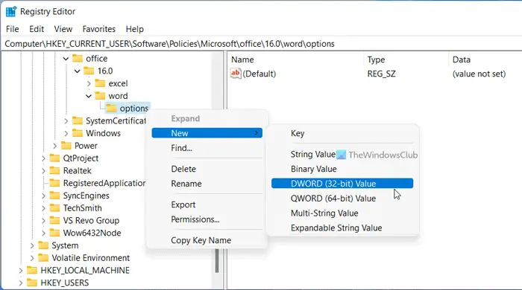Click the registry path address bar
Screen dimensions: 522x290
click(x=261, y=44)
